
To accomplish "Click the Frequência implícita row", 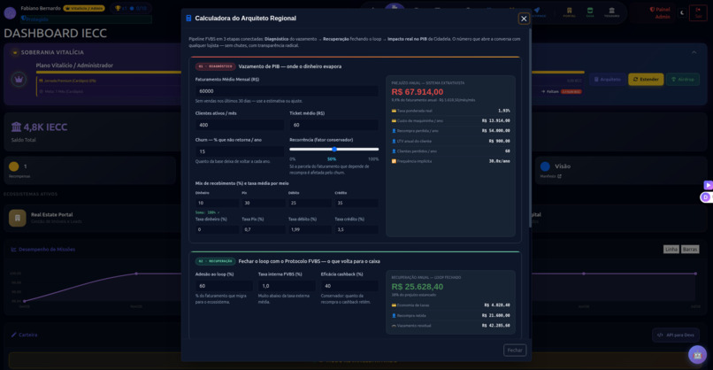I will (x=450, y=161).
